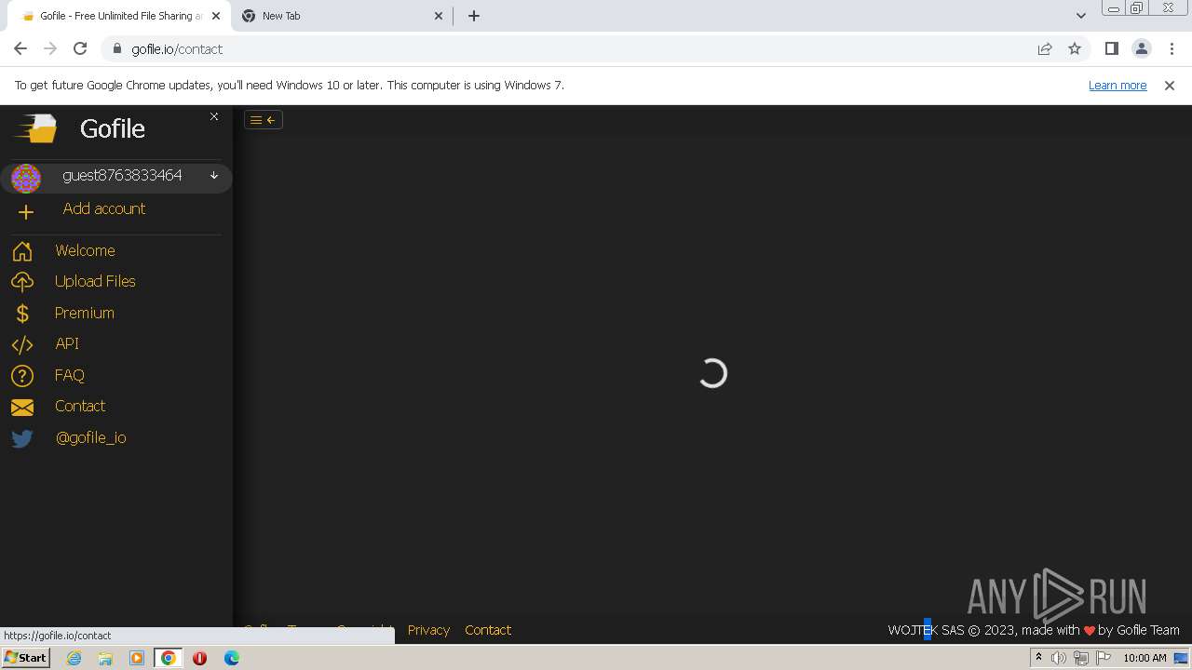Open media player taskbar icon

pos(137,658)
